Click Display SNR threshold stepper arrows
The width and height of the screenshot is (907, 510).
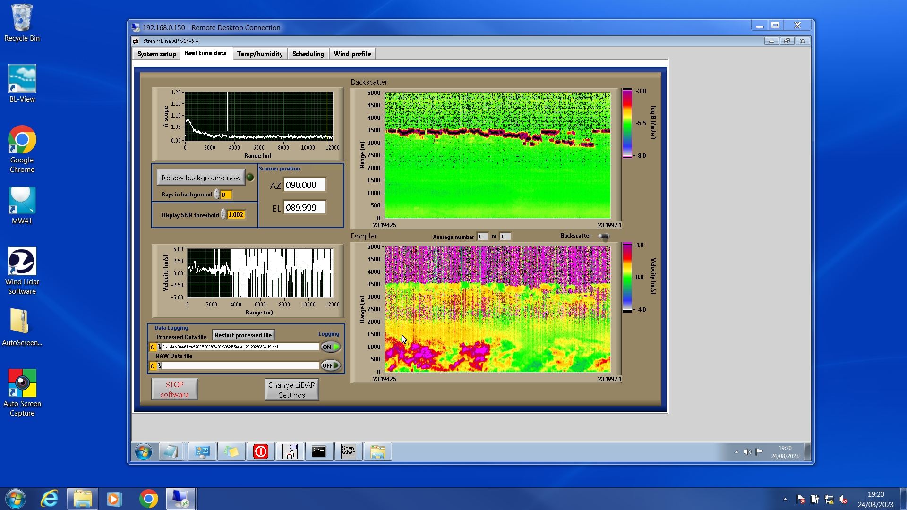point(223,214)
